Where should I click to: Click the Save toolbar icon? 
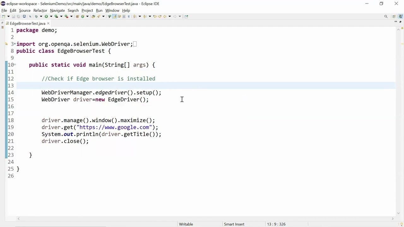[x=14, y=16]
